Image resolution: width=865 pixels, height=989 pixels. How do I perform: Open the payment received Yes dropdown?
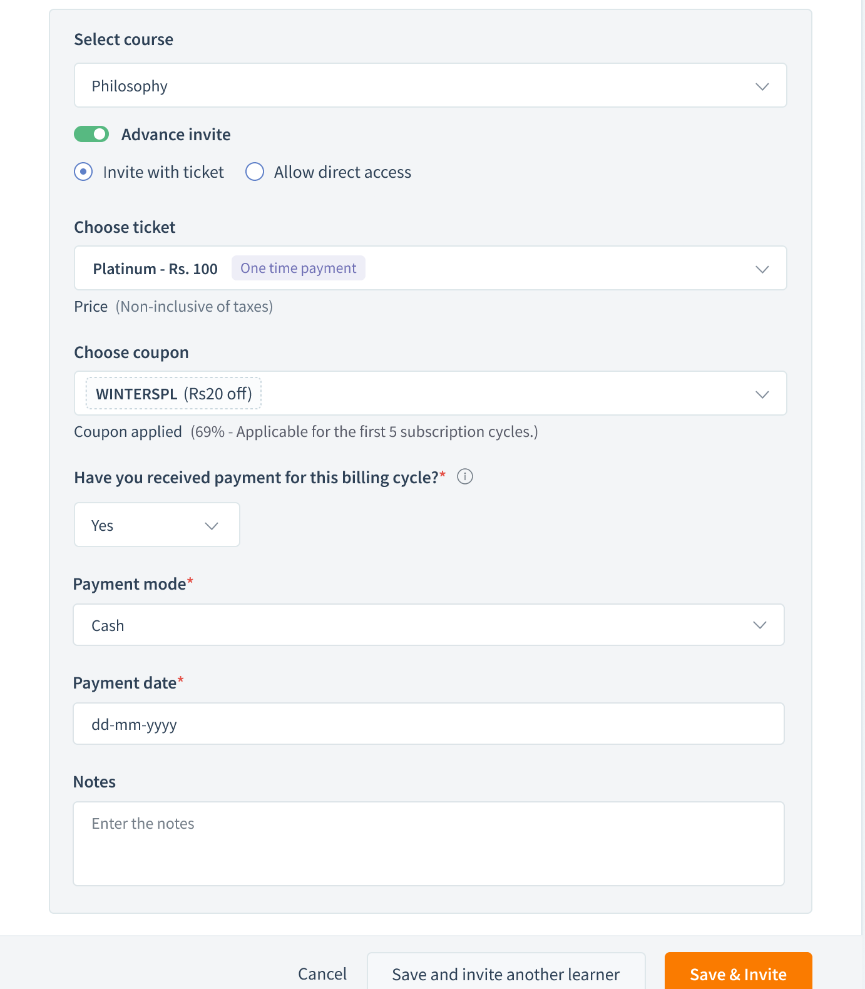[x=156, y=525]
